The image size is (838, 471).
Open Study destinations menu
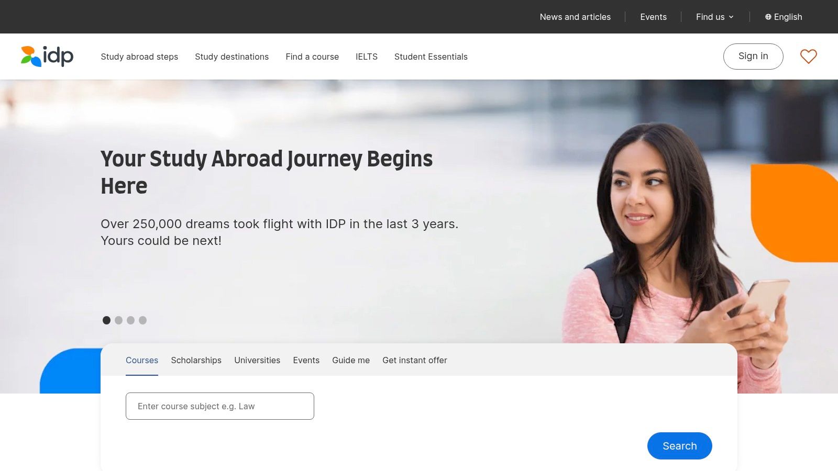click(231, 57)
